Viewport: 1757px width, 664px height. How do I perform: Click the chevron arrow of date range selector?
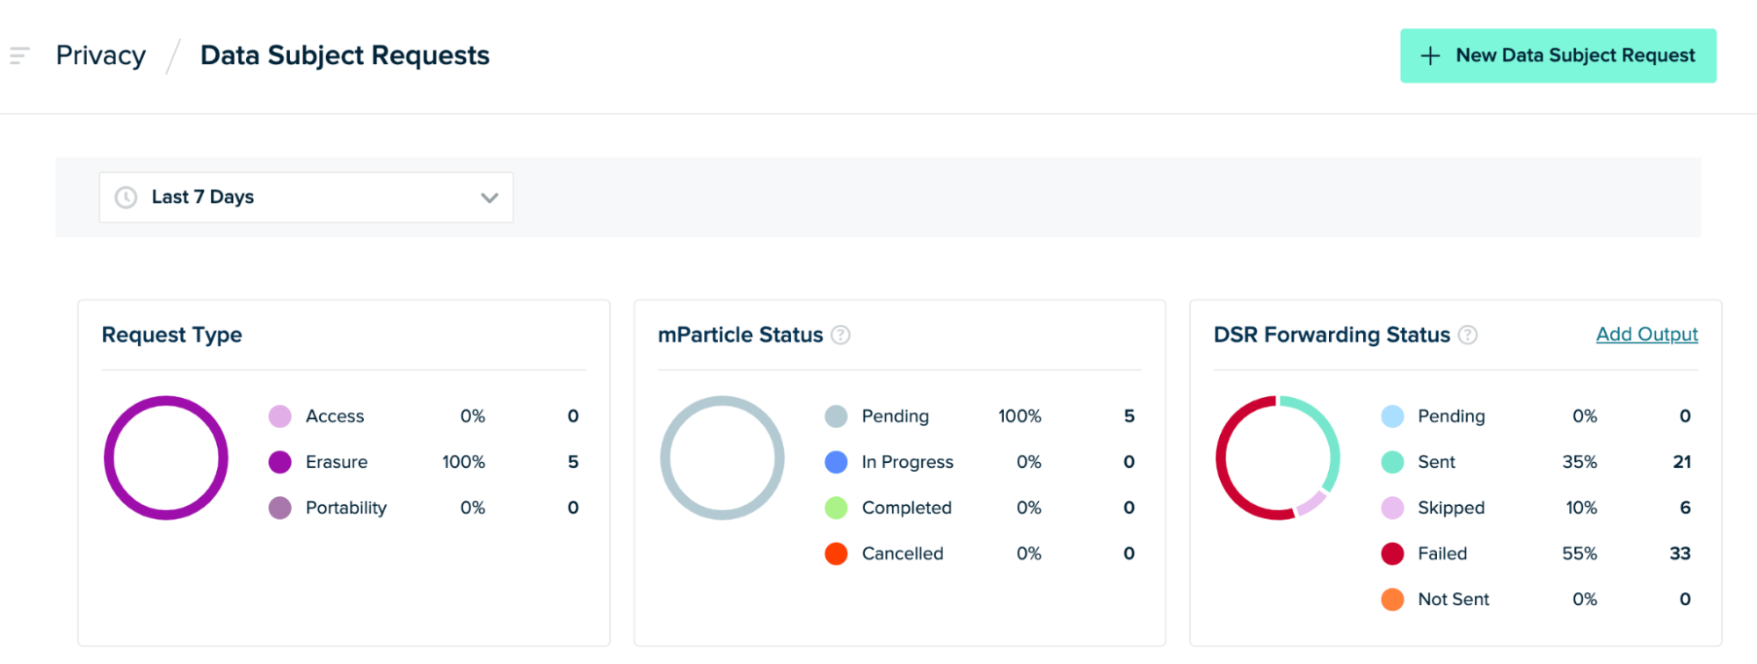pos(490,198)
